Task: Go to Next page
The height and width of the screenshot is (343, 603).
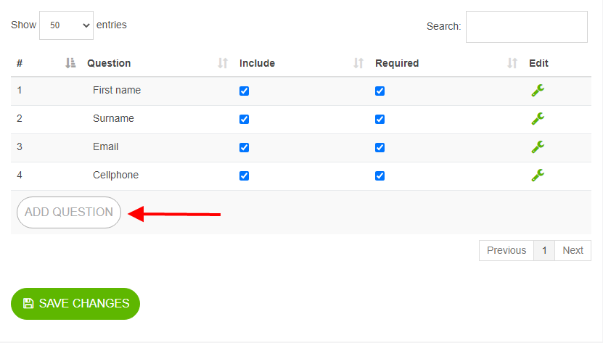Action: click(x=573, y=250)
